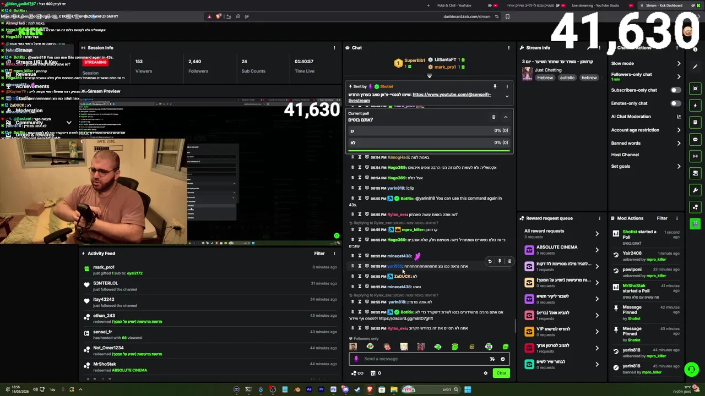
Task: Select S3NTERLOL followed activity entry
Action: coord(209,286)
